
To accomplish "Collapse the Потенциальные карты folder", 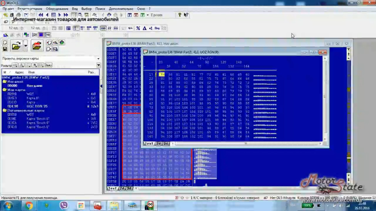I will pyautogui.click(x=5, y=111).
